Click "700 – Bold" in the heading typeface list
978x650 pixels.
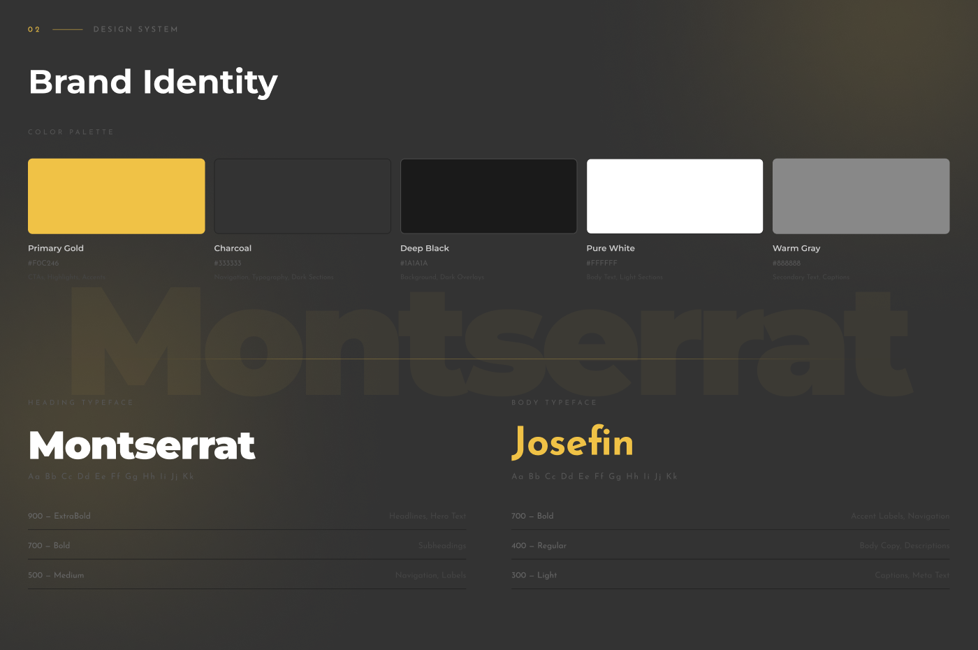click(x=49, y=546)
